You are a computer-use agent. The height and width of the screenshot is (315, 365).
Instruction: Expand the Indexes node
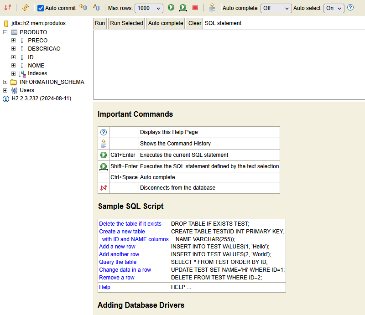[14, 73]
